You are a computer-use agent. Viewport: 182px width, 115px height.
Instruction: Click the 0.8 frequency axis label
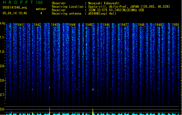coord(2,80)
